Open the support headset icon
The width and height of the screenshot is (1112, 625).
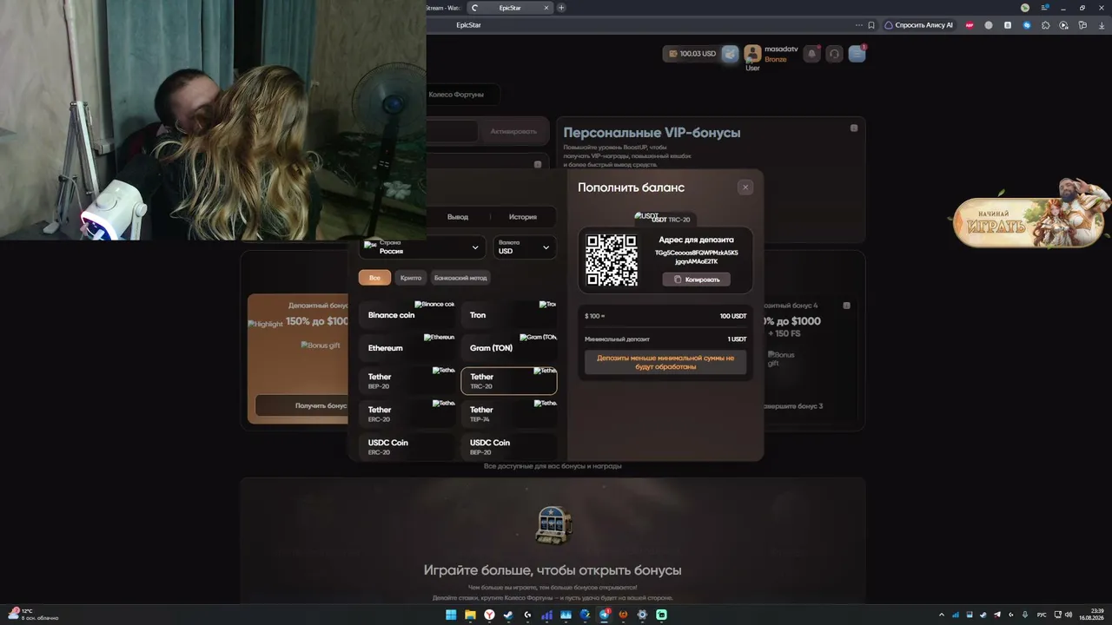pos(834,54)
